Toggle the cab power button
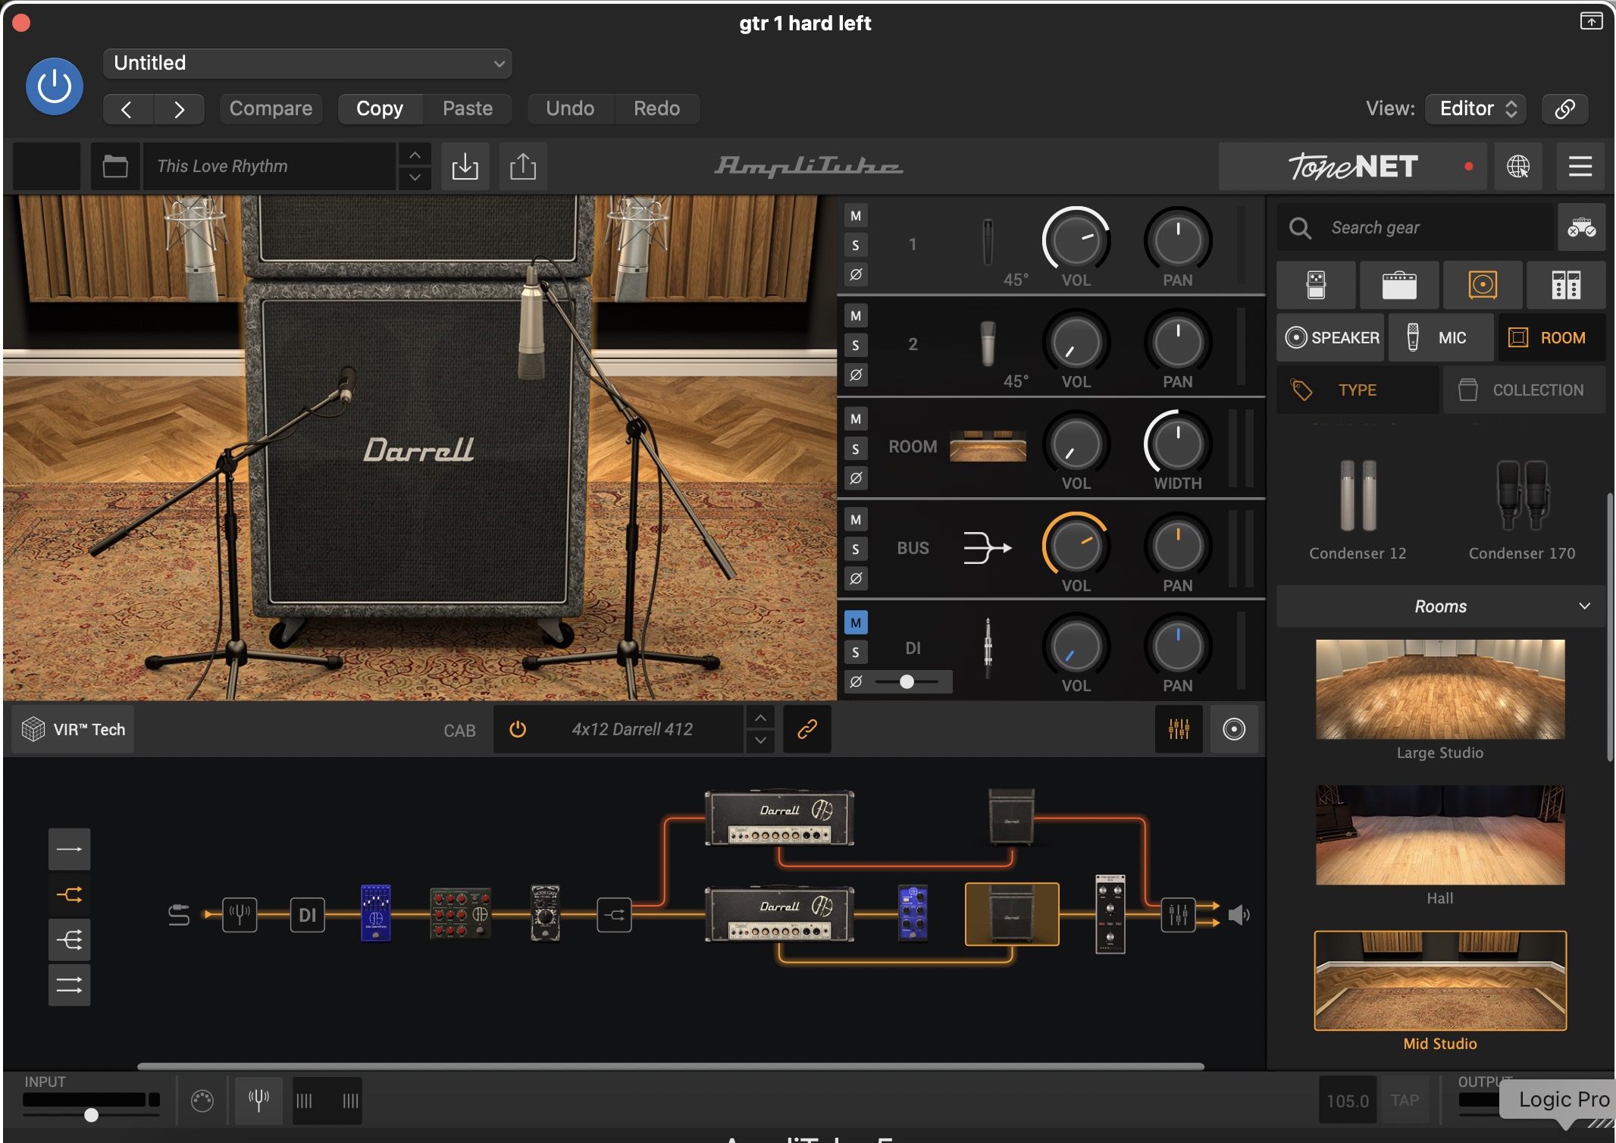The height and width of the screenshot is (1143, 1616). [518, 729]
